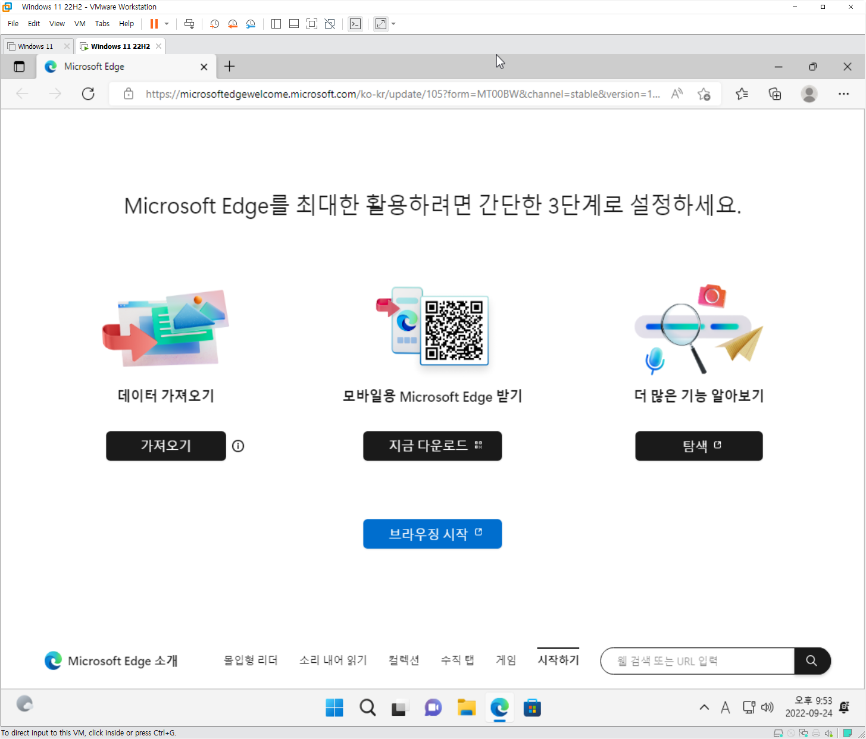The width and height of the screenshot is (866, 739).
Task: Click the stretch guest display icon
Action: (381, 24)
